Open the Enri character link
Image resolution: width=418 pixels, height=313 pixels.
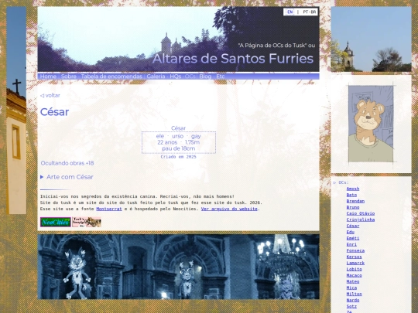pyautogui.click(x=351, y=244)
